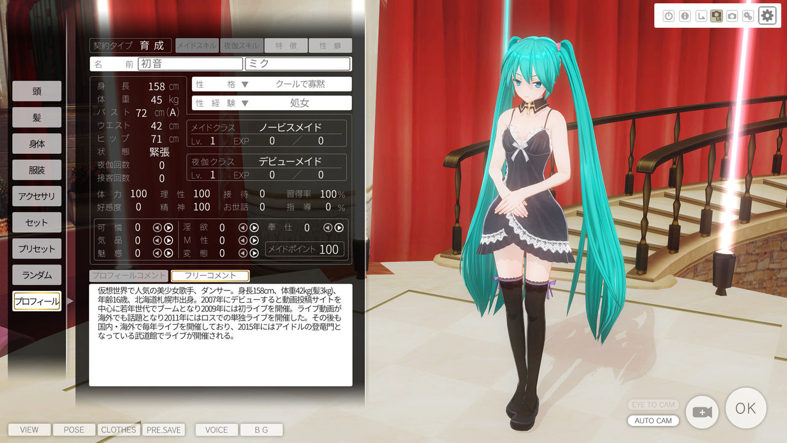Decrease the 可憐 stat with left arrow
Image resolution: width=787 pixels, height=443 pixels.
pos(157,227)
